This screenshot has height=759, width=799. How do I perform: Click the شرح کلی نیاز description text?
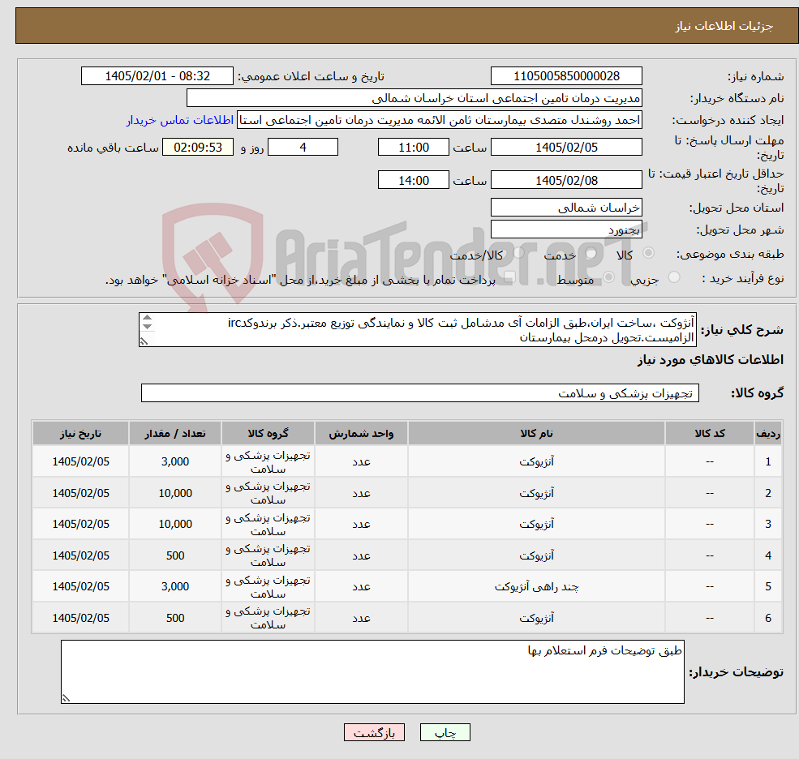[417, 329]
